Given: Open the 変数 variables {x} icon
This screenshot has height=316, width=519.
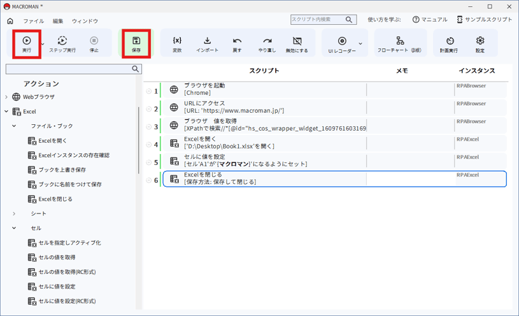Looking at the screenshot, I should coord(177,40).
